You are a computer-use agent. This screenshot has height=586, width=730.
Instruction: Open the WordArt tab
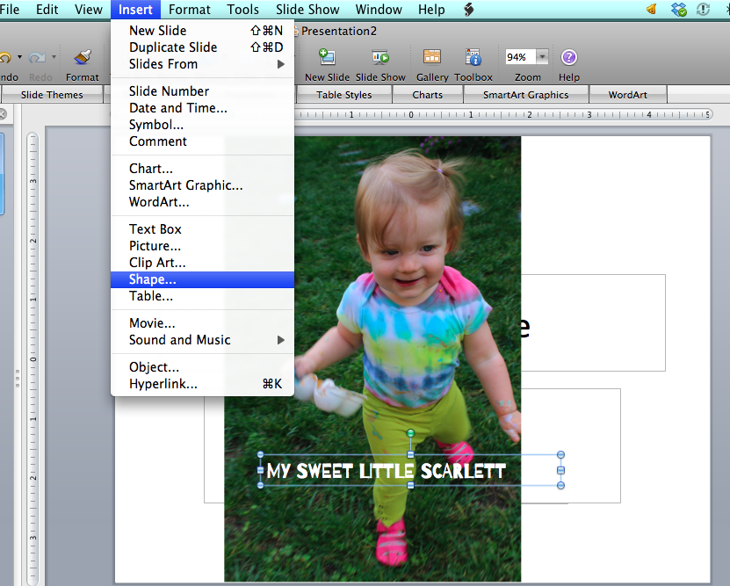pos(628,95)
